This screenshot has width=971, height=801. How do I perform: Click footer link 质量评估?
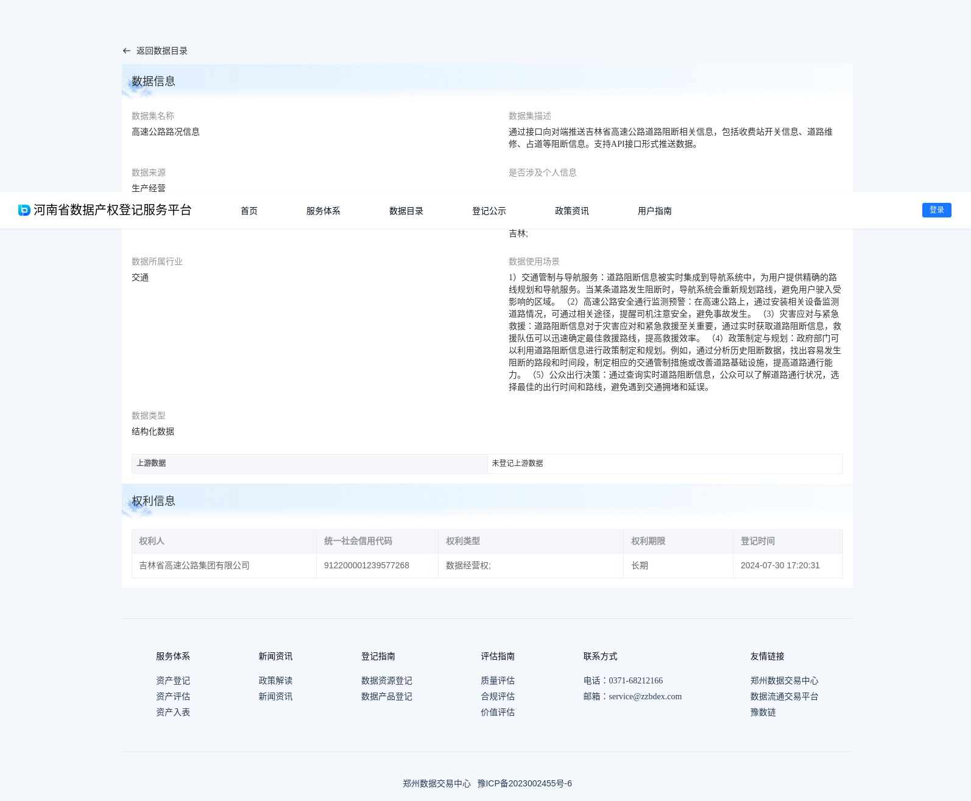click(498, 680)
